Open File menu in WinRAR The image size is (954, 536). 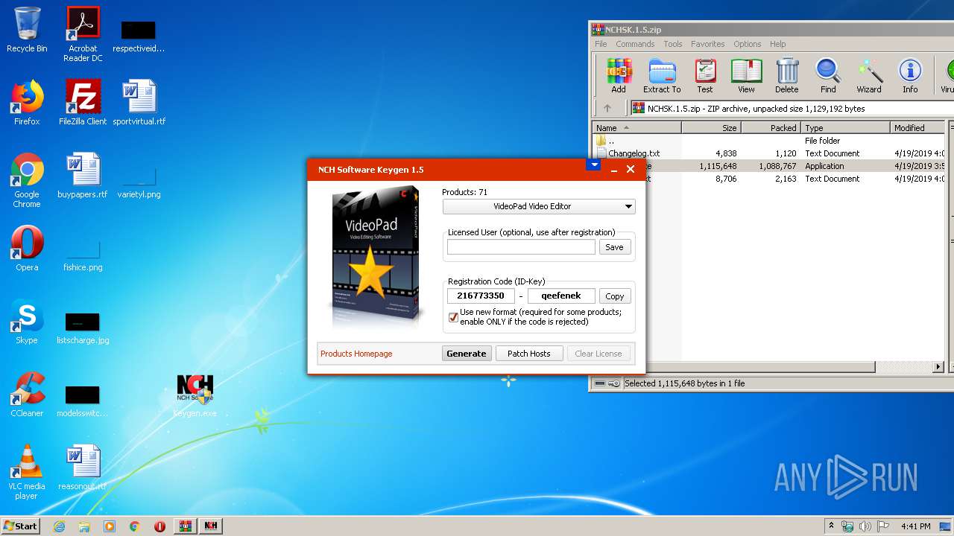pos(601,44)
